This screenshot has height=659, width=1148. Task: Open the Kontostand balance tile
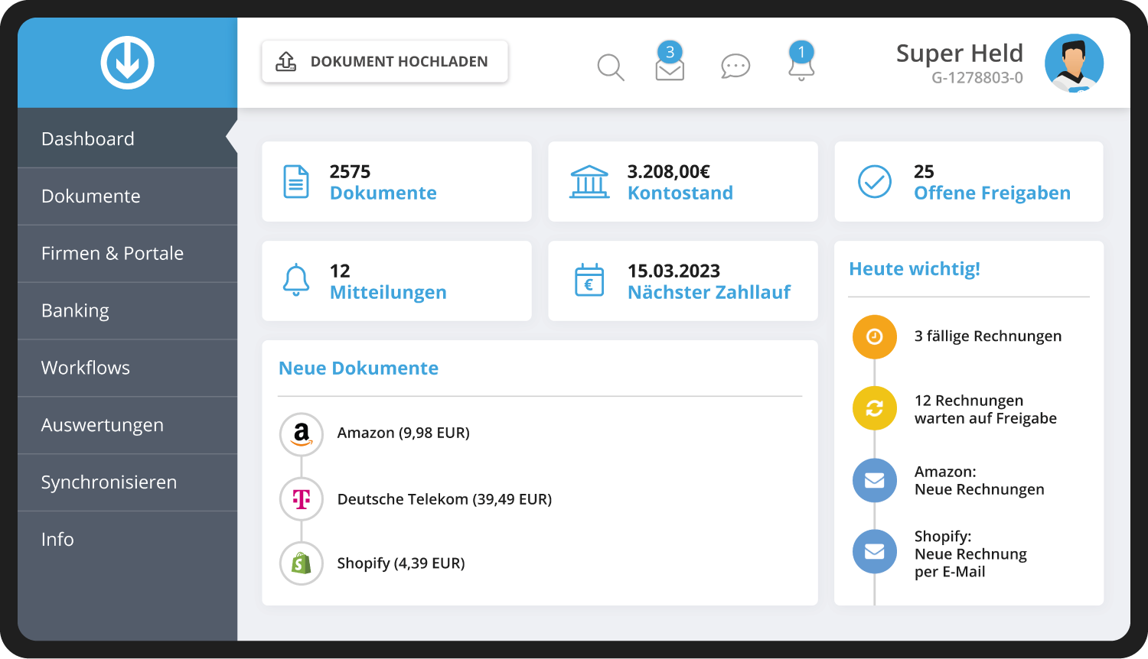[682, 182]
